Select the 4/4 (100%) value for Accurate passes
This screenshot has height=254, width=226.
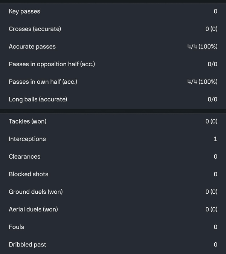[x=202, y=47]
